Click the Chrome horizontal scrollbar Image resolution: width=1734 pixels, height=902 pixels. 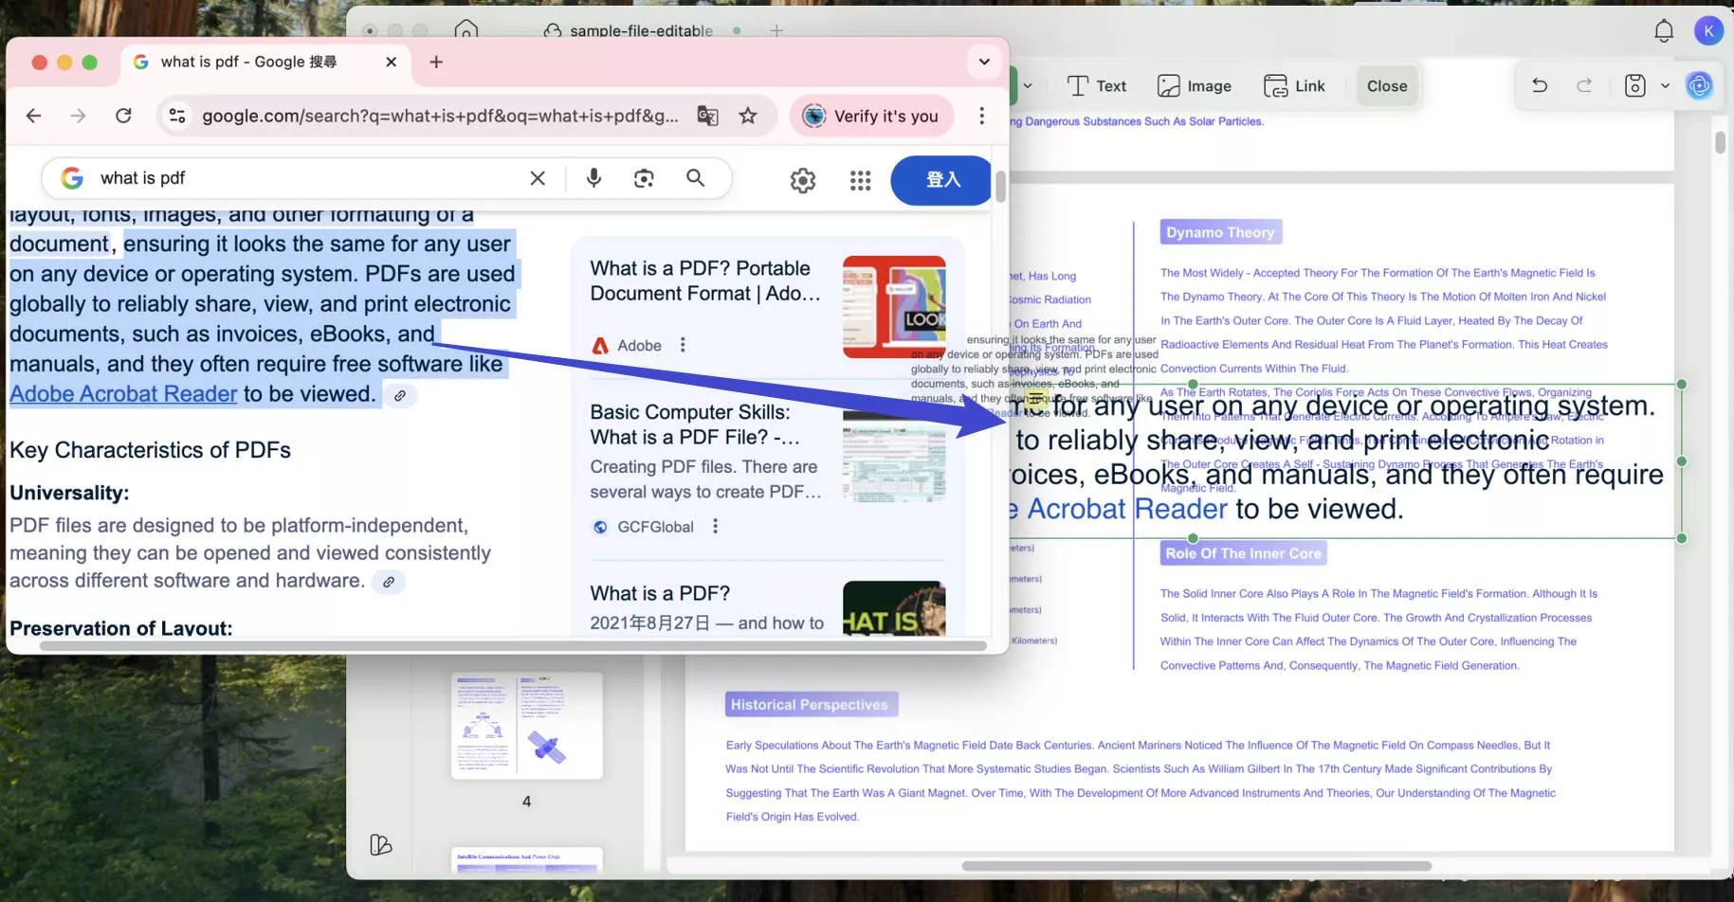click(x=513, y=646)
